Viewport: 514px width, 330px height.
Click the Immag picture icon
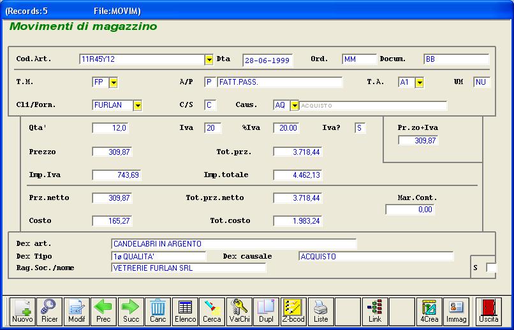tap(457, 312)
